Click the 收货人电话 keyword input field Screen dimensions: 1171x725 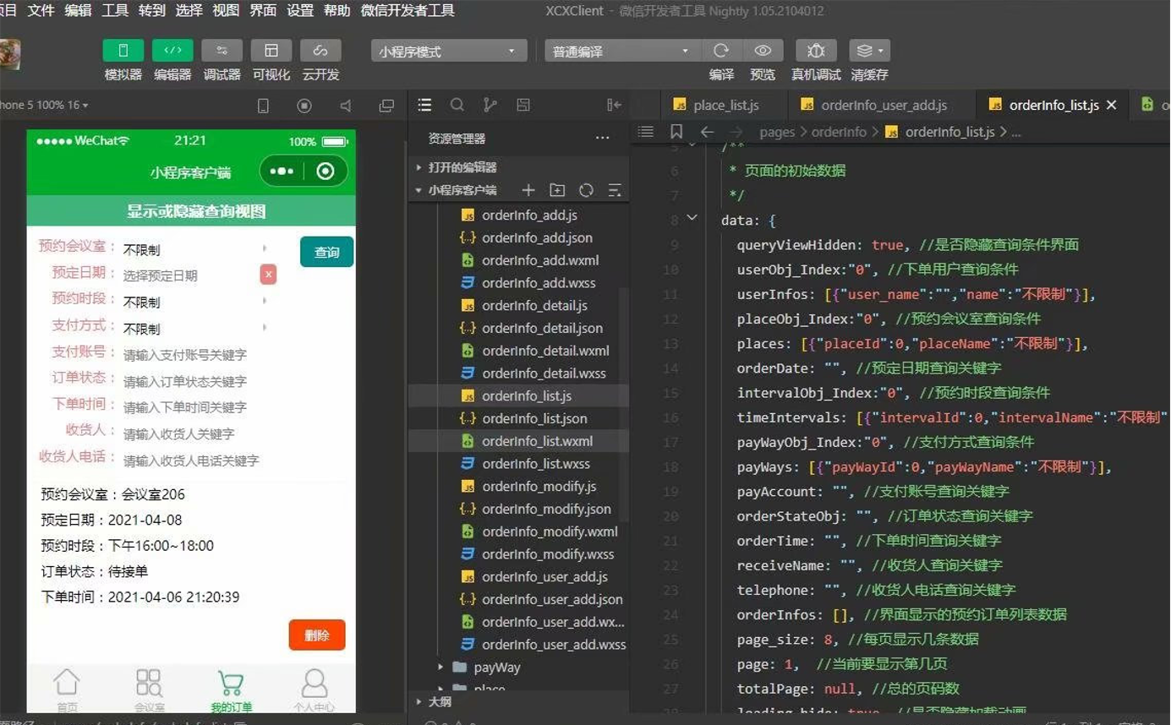pos(196,461)
